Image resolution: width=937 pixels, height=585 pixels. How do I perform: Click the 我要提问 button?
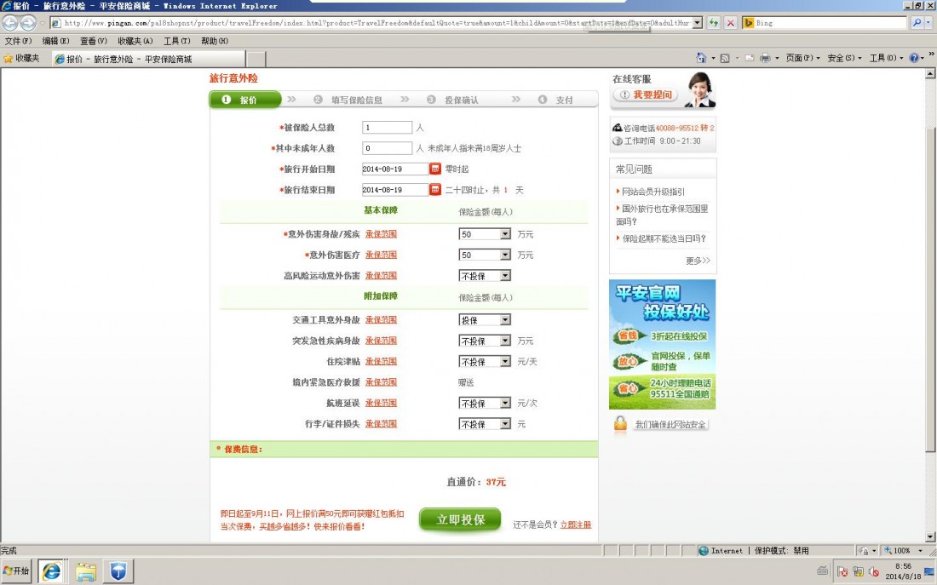pyautogui.click(x=646, y=95)
